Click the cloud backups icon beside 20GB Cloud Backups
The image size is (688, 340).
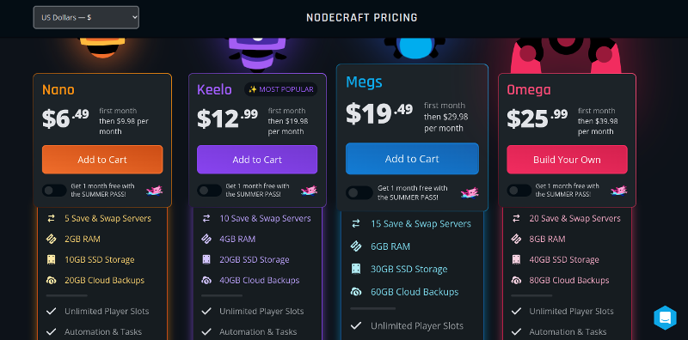pyautogui.click(x=52, y=280)
